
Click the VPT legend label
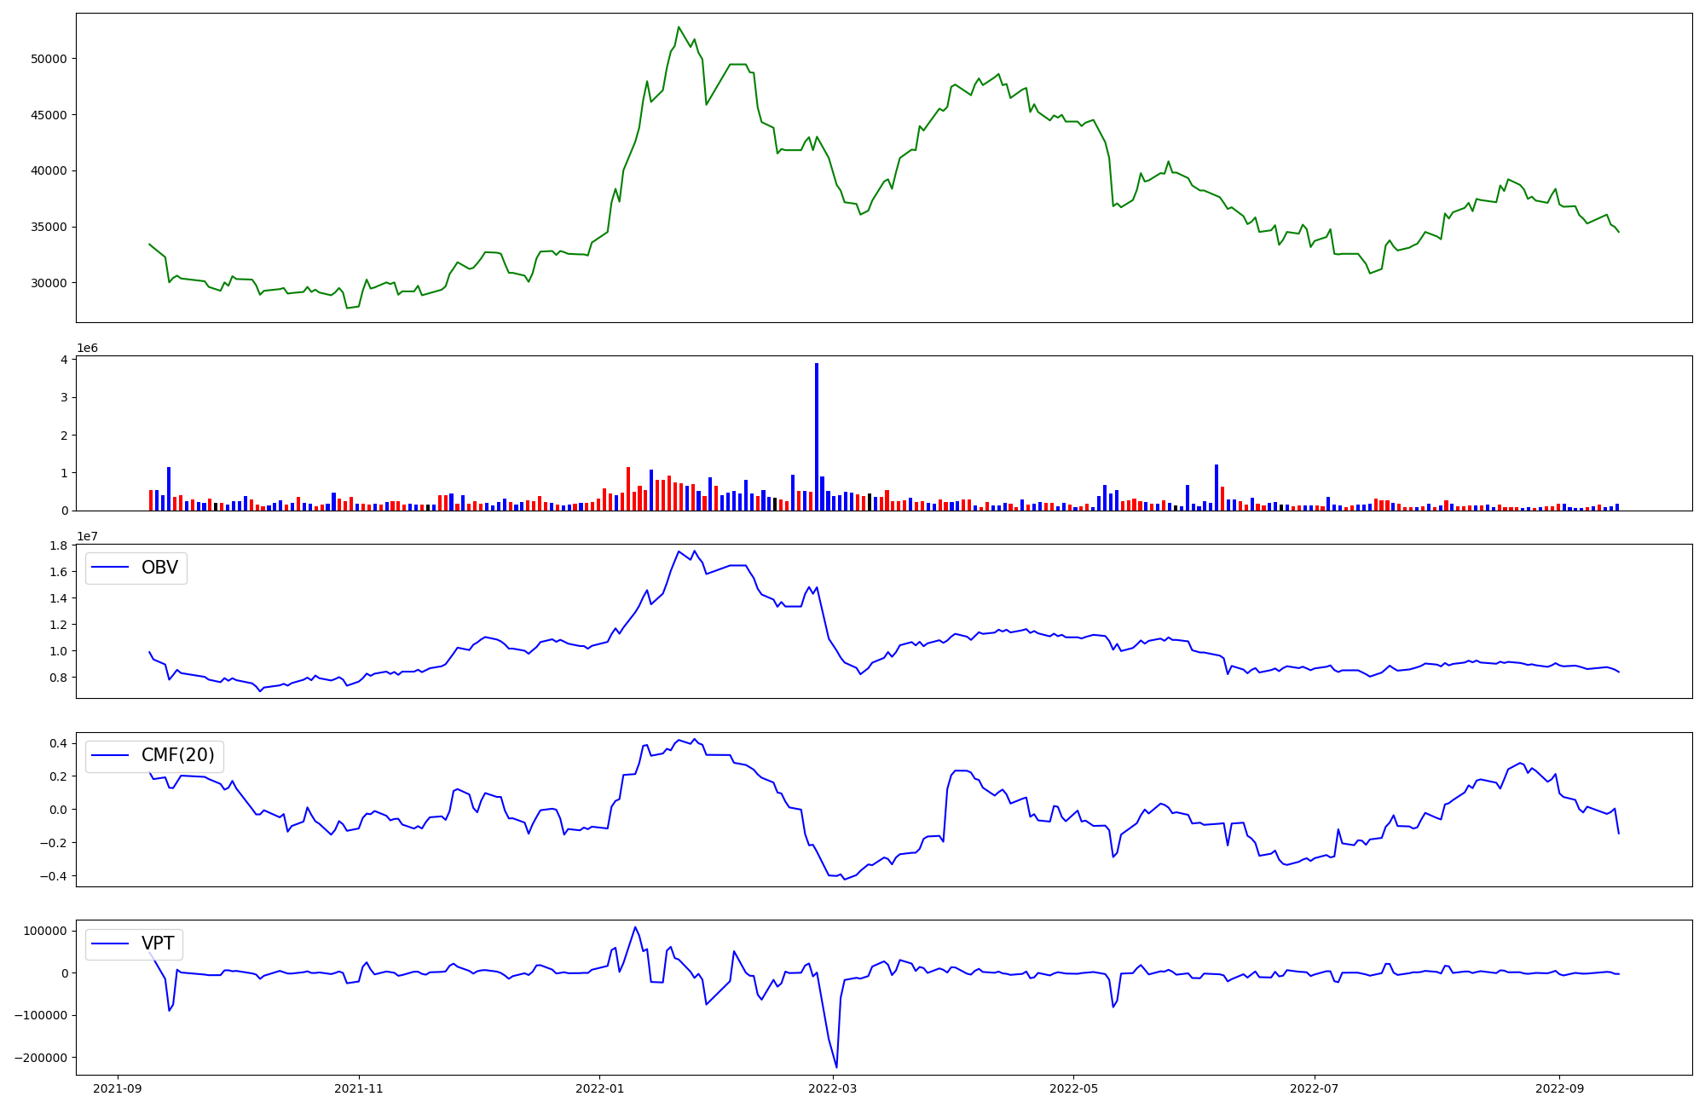(158, 944)
